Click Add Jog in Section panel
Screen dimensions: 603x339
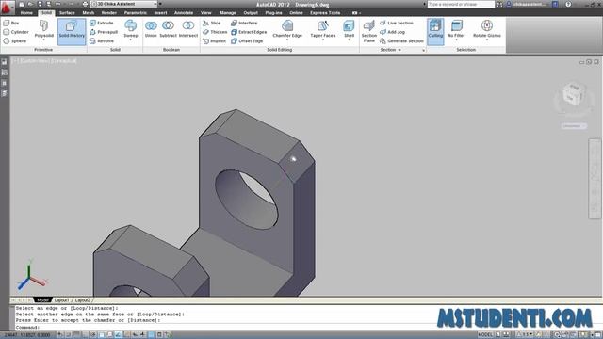pyautogui.click(x=392, y=32)
